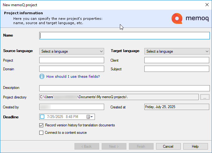
Task: Enable the Deadline checkbox
Action: click(42, 117)
